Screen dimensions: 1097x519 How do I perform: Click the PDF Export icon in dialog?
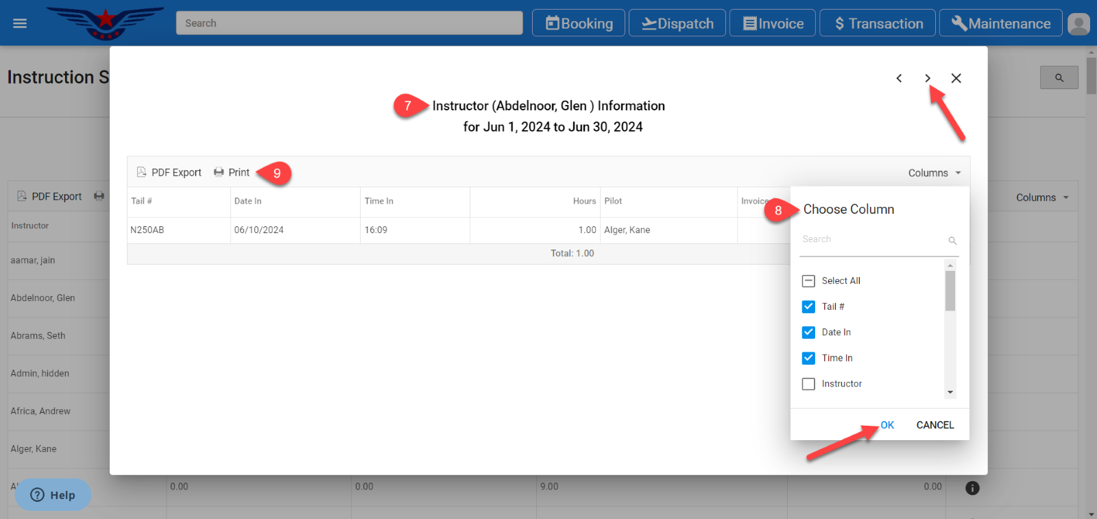[x=142, y=172]
